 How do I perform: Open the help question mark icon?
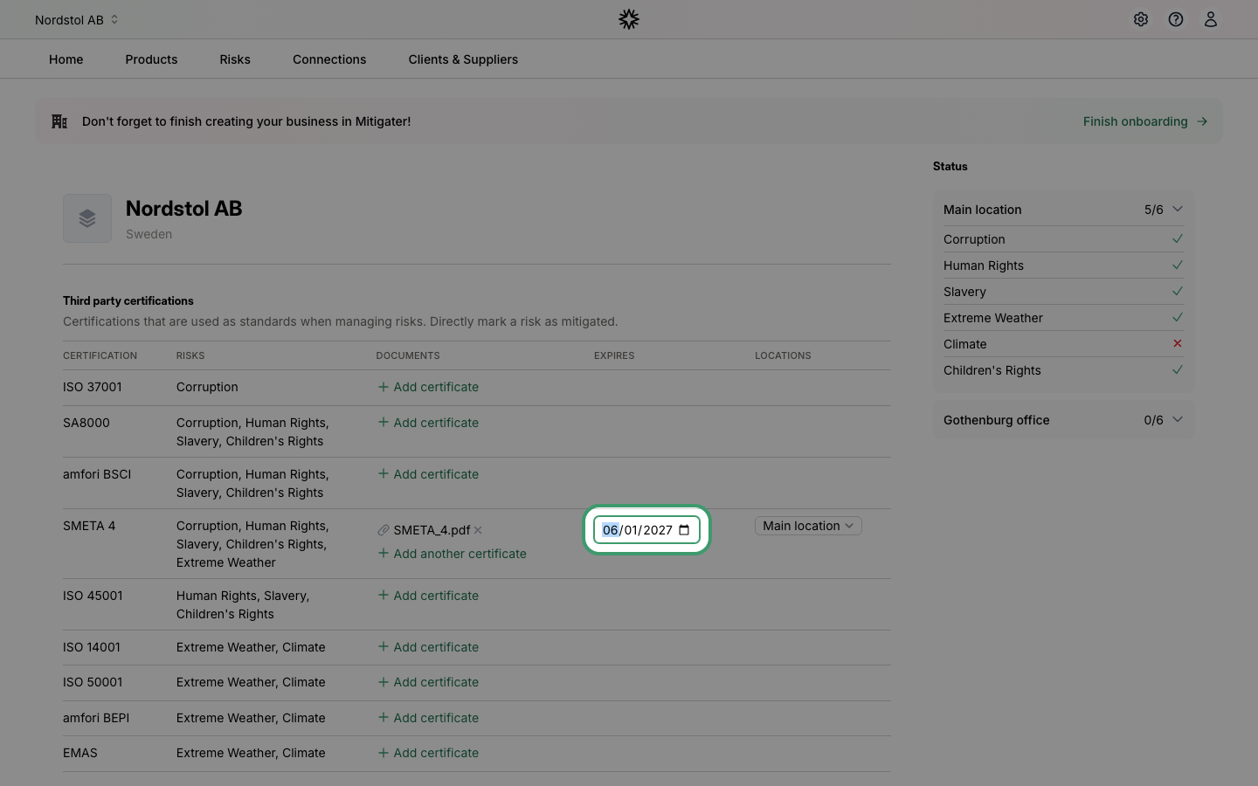[1176, 19]
